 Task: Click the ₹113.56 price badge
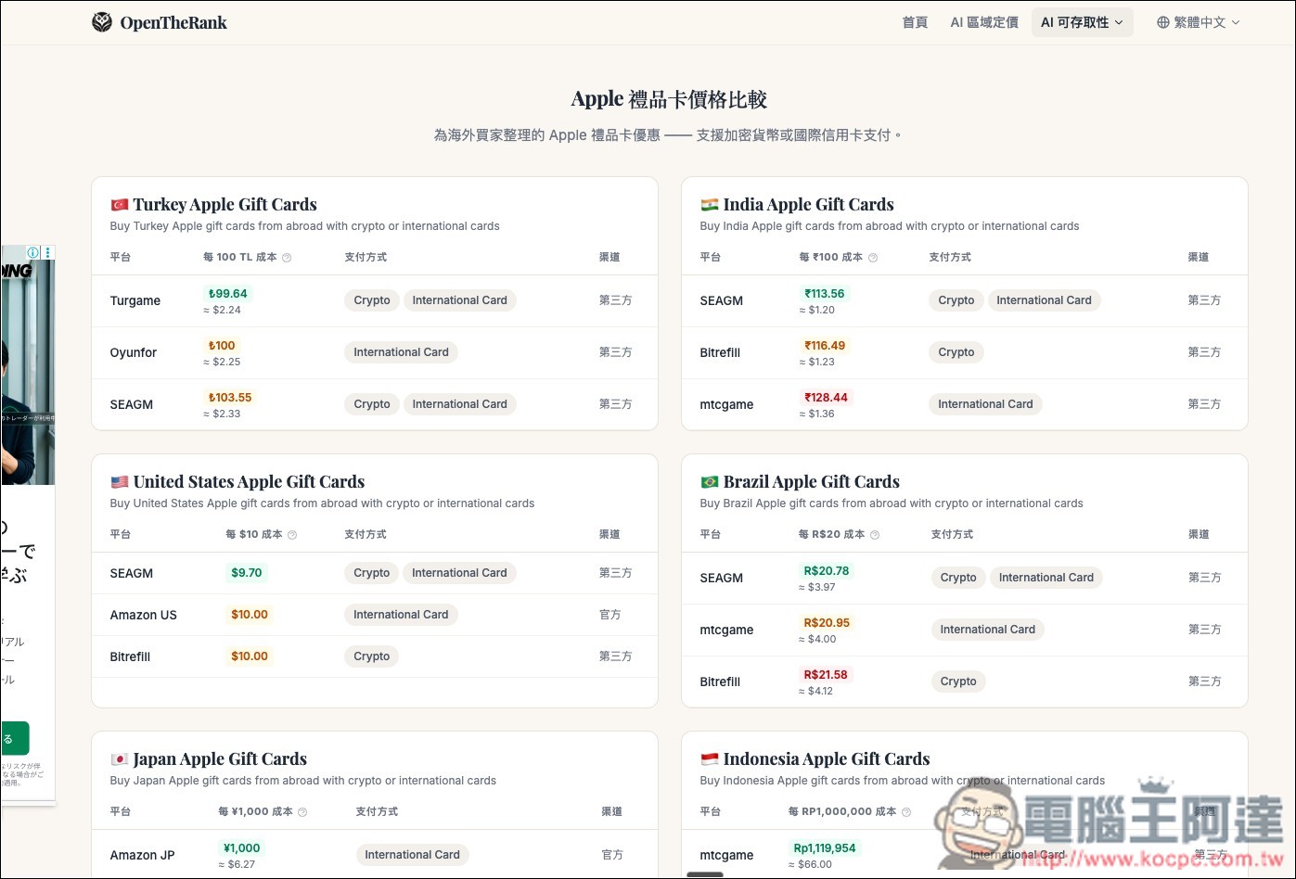tap(824, 293)
